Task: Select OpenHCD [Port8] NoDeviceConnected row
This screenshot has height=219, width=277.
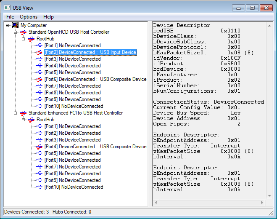Action: click(72, 93)
